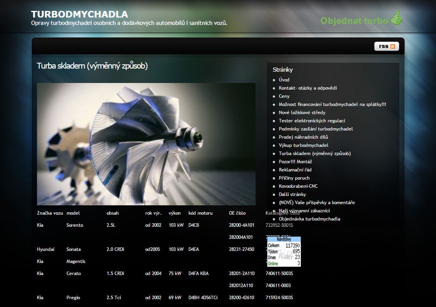The width and height of the screenshot is (436, 307).
Task: Click the Značka vozu column header
Action: point(50,213)
